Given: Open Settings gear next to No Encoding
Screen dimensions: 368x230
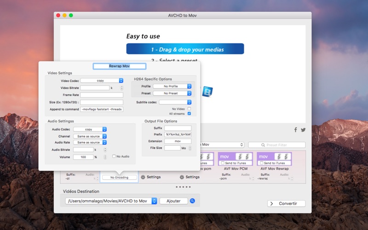Looking at the screenshot, I should coord(151,177).
